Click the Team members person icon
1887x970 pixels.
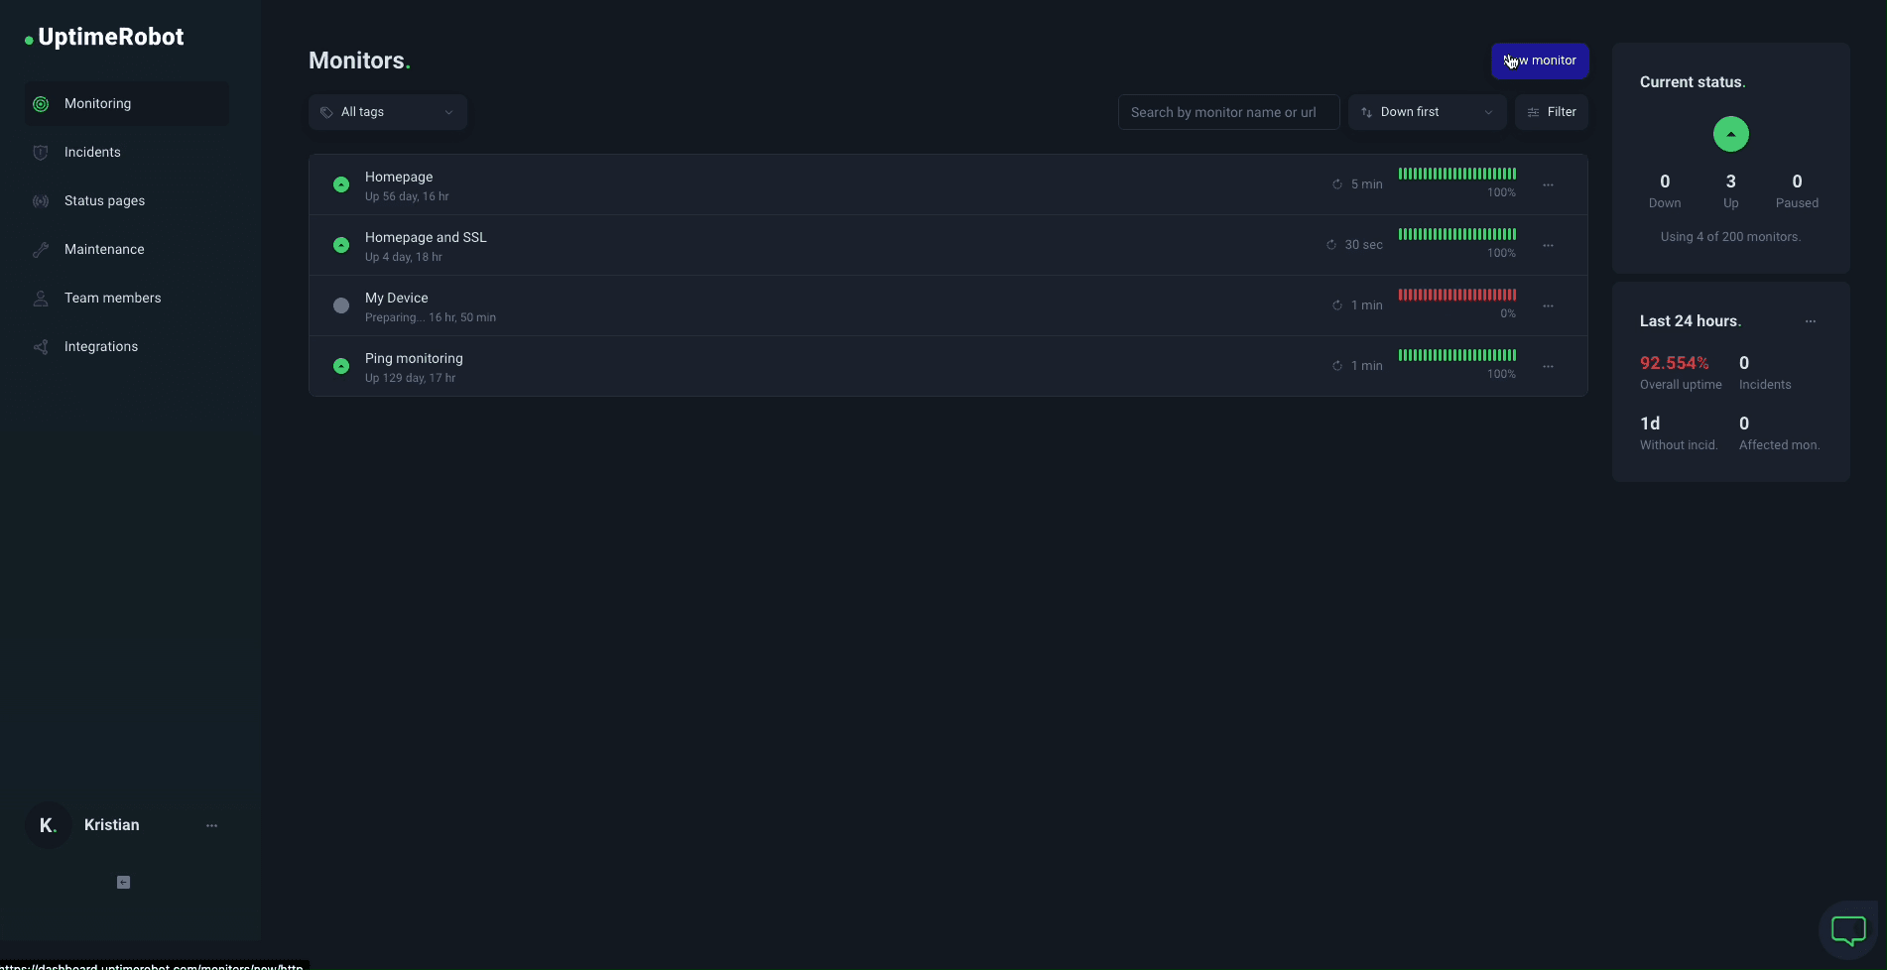41,298
